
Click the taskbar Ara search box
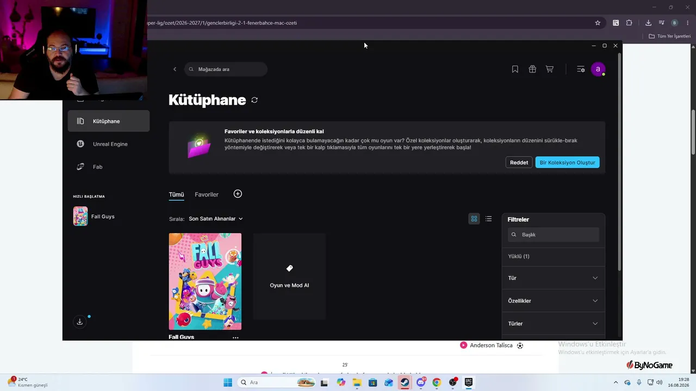pyautogui.click(x=277, y=382)
